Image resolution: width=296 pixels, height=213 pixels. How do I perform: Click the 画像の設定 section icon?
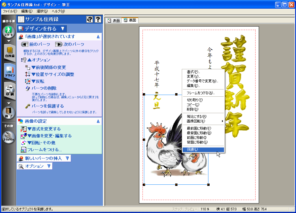pyautogui.click(x=21, y=121)
